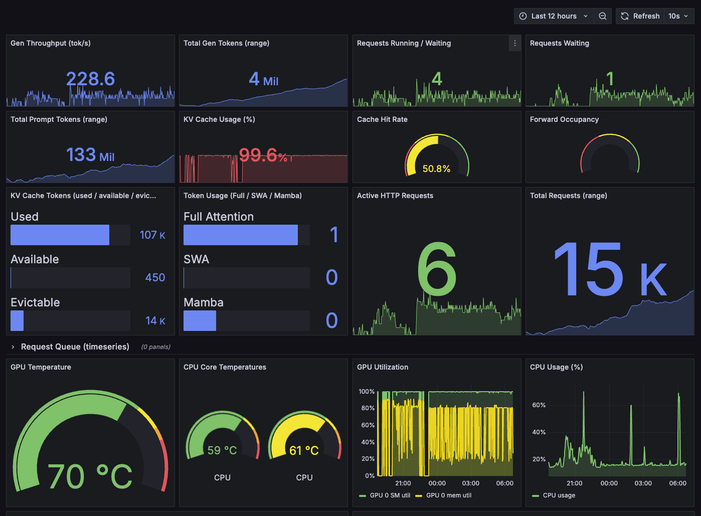Open the Requests Running / Waiting panel menu
The height and width of the screenshot is (516, 701).
click(x=515, y=43)
